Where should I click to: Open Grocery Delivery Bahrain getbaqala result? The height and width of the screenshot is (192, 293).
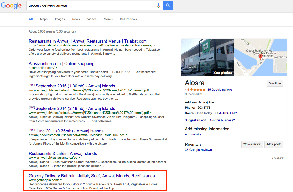[92, 176]
